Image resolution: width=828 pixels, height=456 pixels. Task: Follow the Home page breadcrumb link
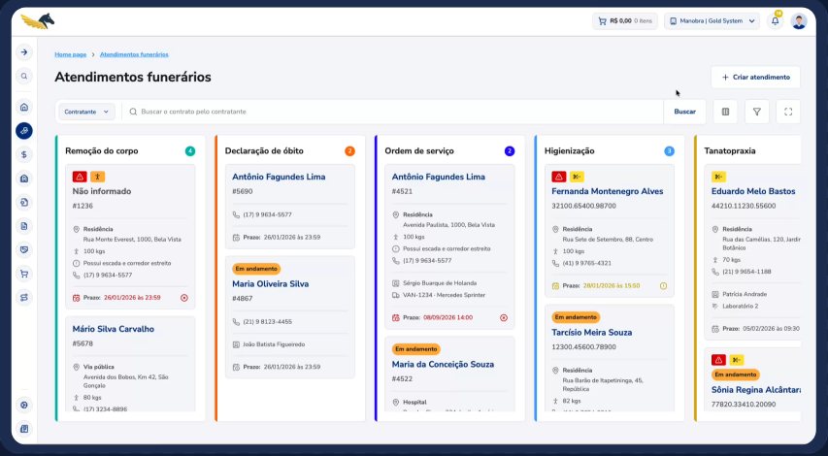tap(71, 54)
